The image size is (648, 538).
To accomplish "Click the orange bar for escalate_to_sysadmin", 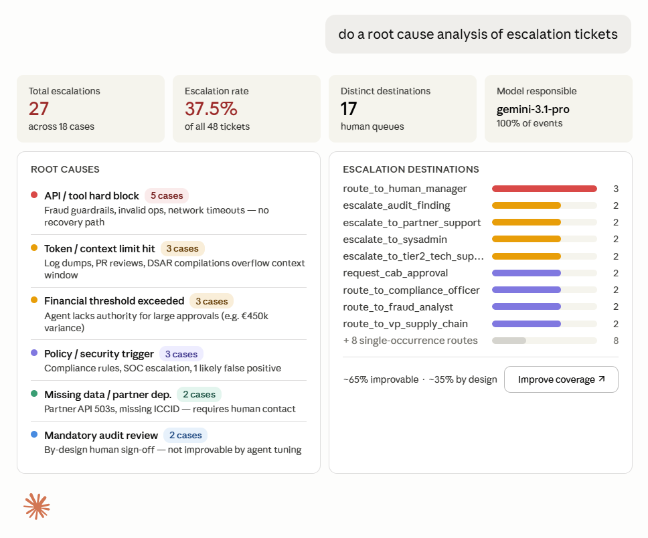I will click(x=526, y=240).
